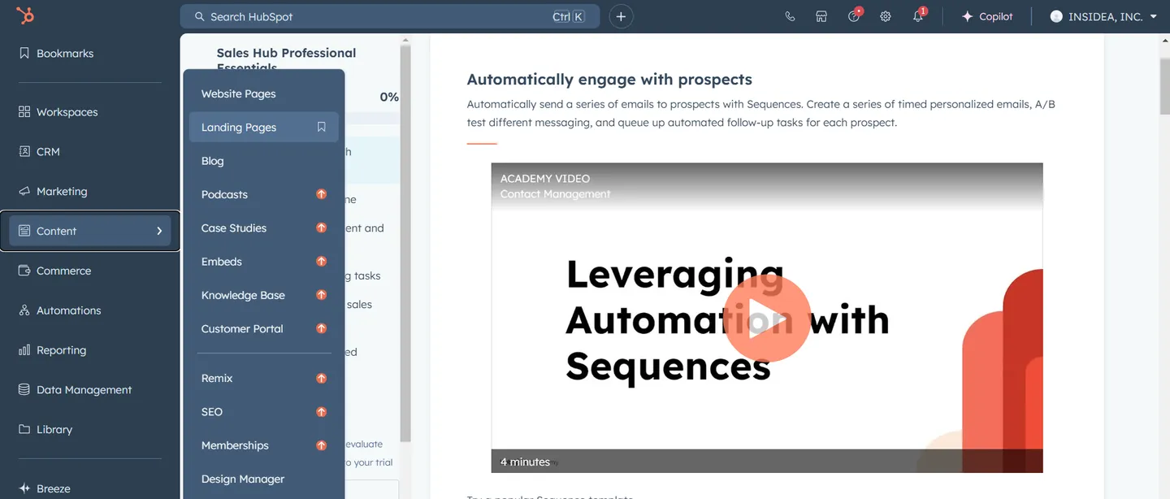Focus the Search HubSpot field
The width and height of the screenshot is (1170, 499).
click(x=390, y=16)
